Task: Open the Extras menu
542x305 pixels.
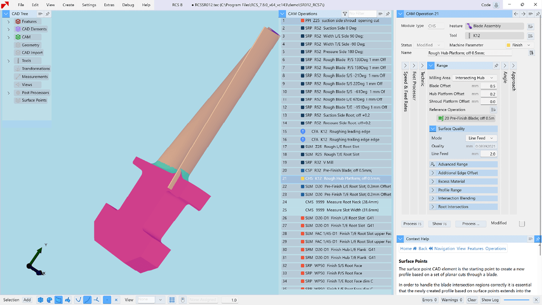Action: [109, 5]
